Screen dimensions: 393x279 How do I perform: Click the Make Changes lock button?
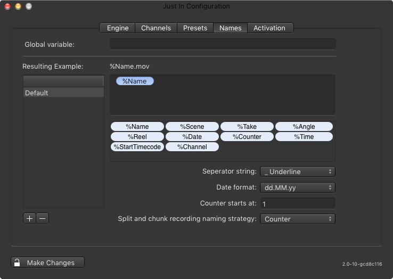47,262
